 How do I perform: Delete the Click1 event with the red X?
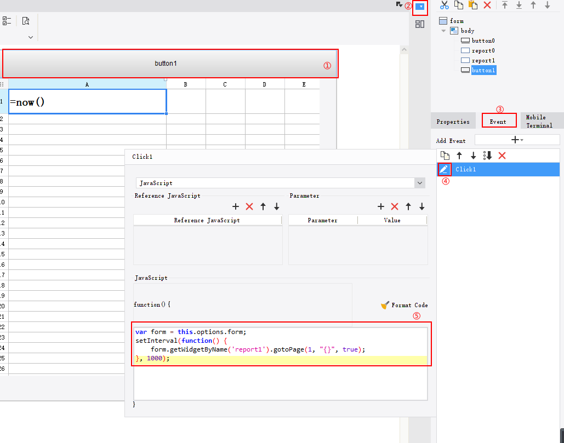pos(502,156)
